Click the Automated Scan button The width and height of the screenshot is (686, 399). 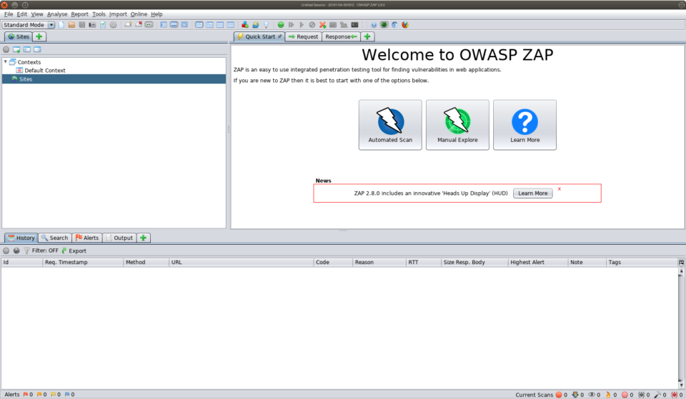tap(390, 125)
